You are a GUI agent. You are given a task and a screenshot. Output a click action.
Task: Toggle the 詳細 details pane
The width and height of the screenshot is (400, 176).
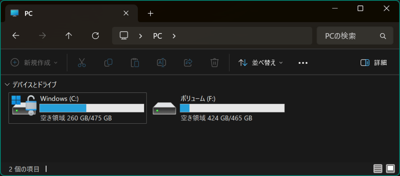[x=373, y=62]
